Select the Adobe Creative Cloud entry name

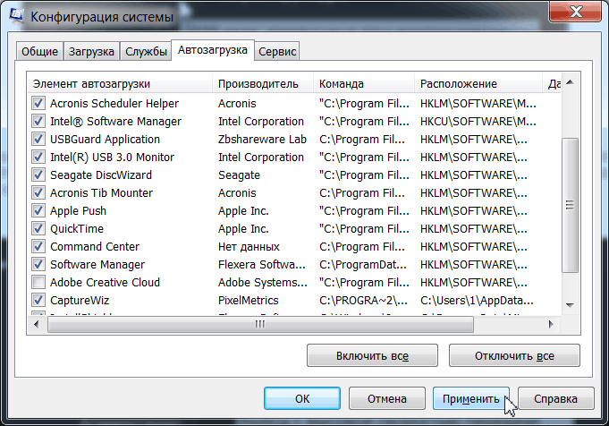[x=105, y=282]
